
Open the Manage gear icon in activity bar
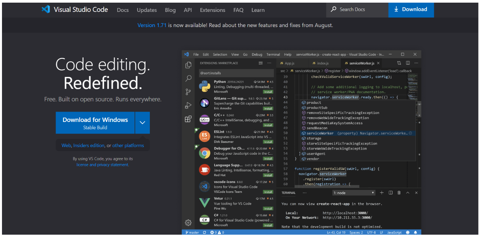188,222
